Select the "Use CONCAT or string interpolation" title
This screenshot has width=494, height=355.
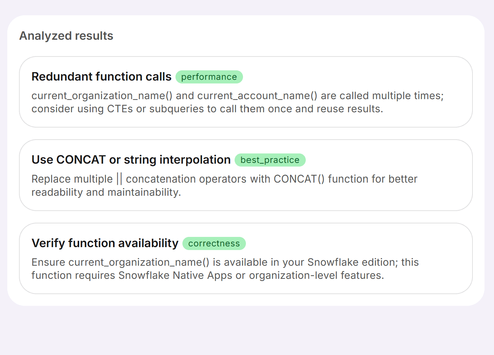pyautogui.click(x=131, y=160)
